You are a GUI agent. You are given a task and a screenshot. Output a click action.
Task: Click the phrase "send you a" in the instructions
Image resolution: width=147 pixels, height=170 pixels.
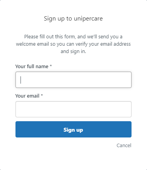click(110, 37)
